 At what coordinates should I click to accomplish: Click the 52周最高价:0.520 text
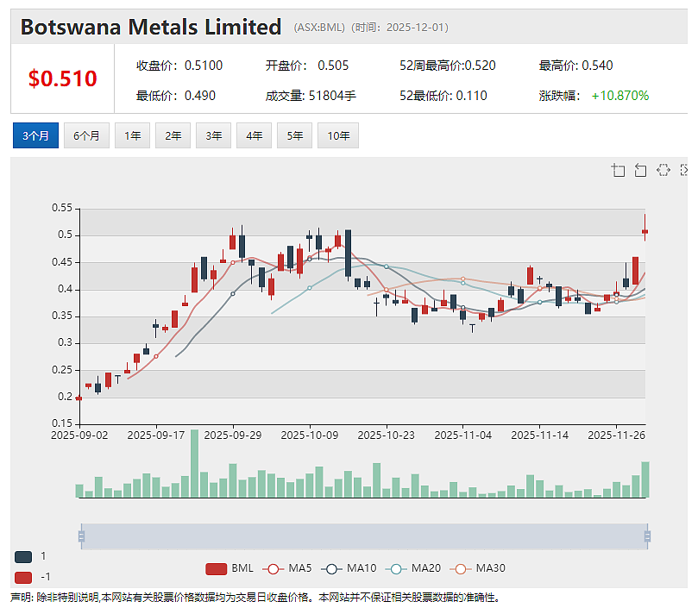448,66
